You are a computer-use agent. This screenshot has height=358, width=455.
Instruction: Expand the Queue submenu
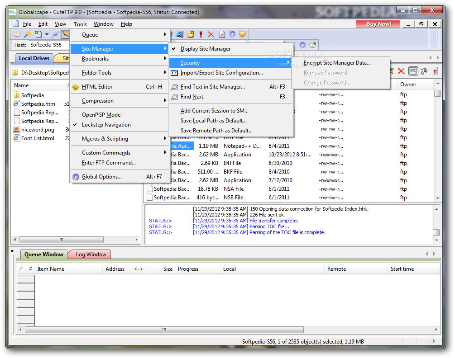119,35
